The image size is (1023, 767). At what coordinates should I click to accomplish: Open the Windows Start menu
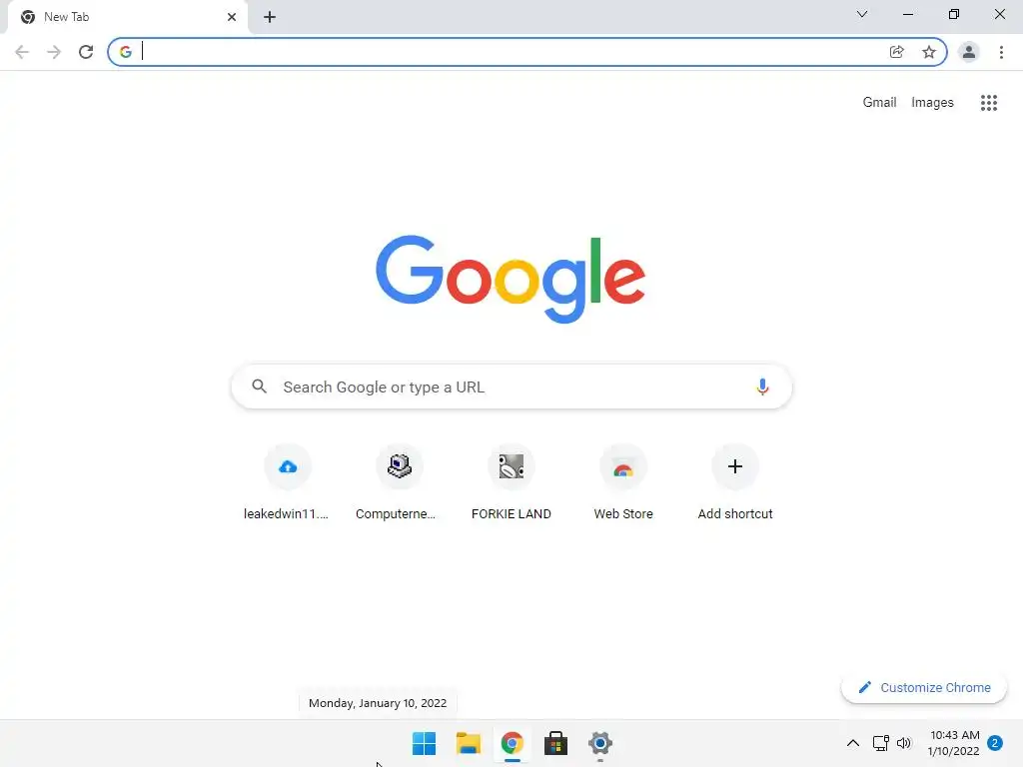click(x=424, y=743)
